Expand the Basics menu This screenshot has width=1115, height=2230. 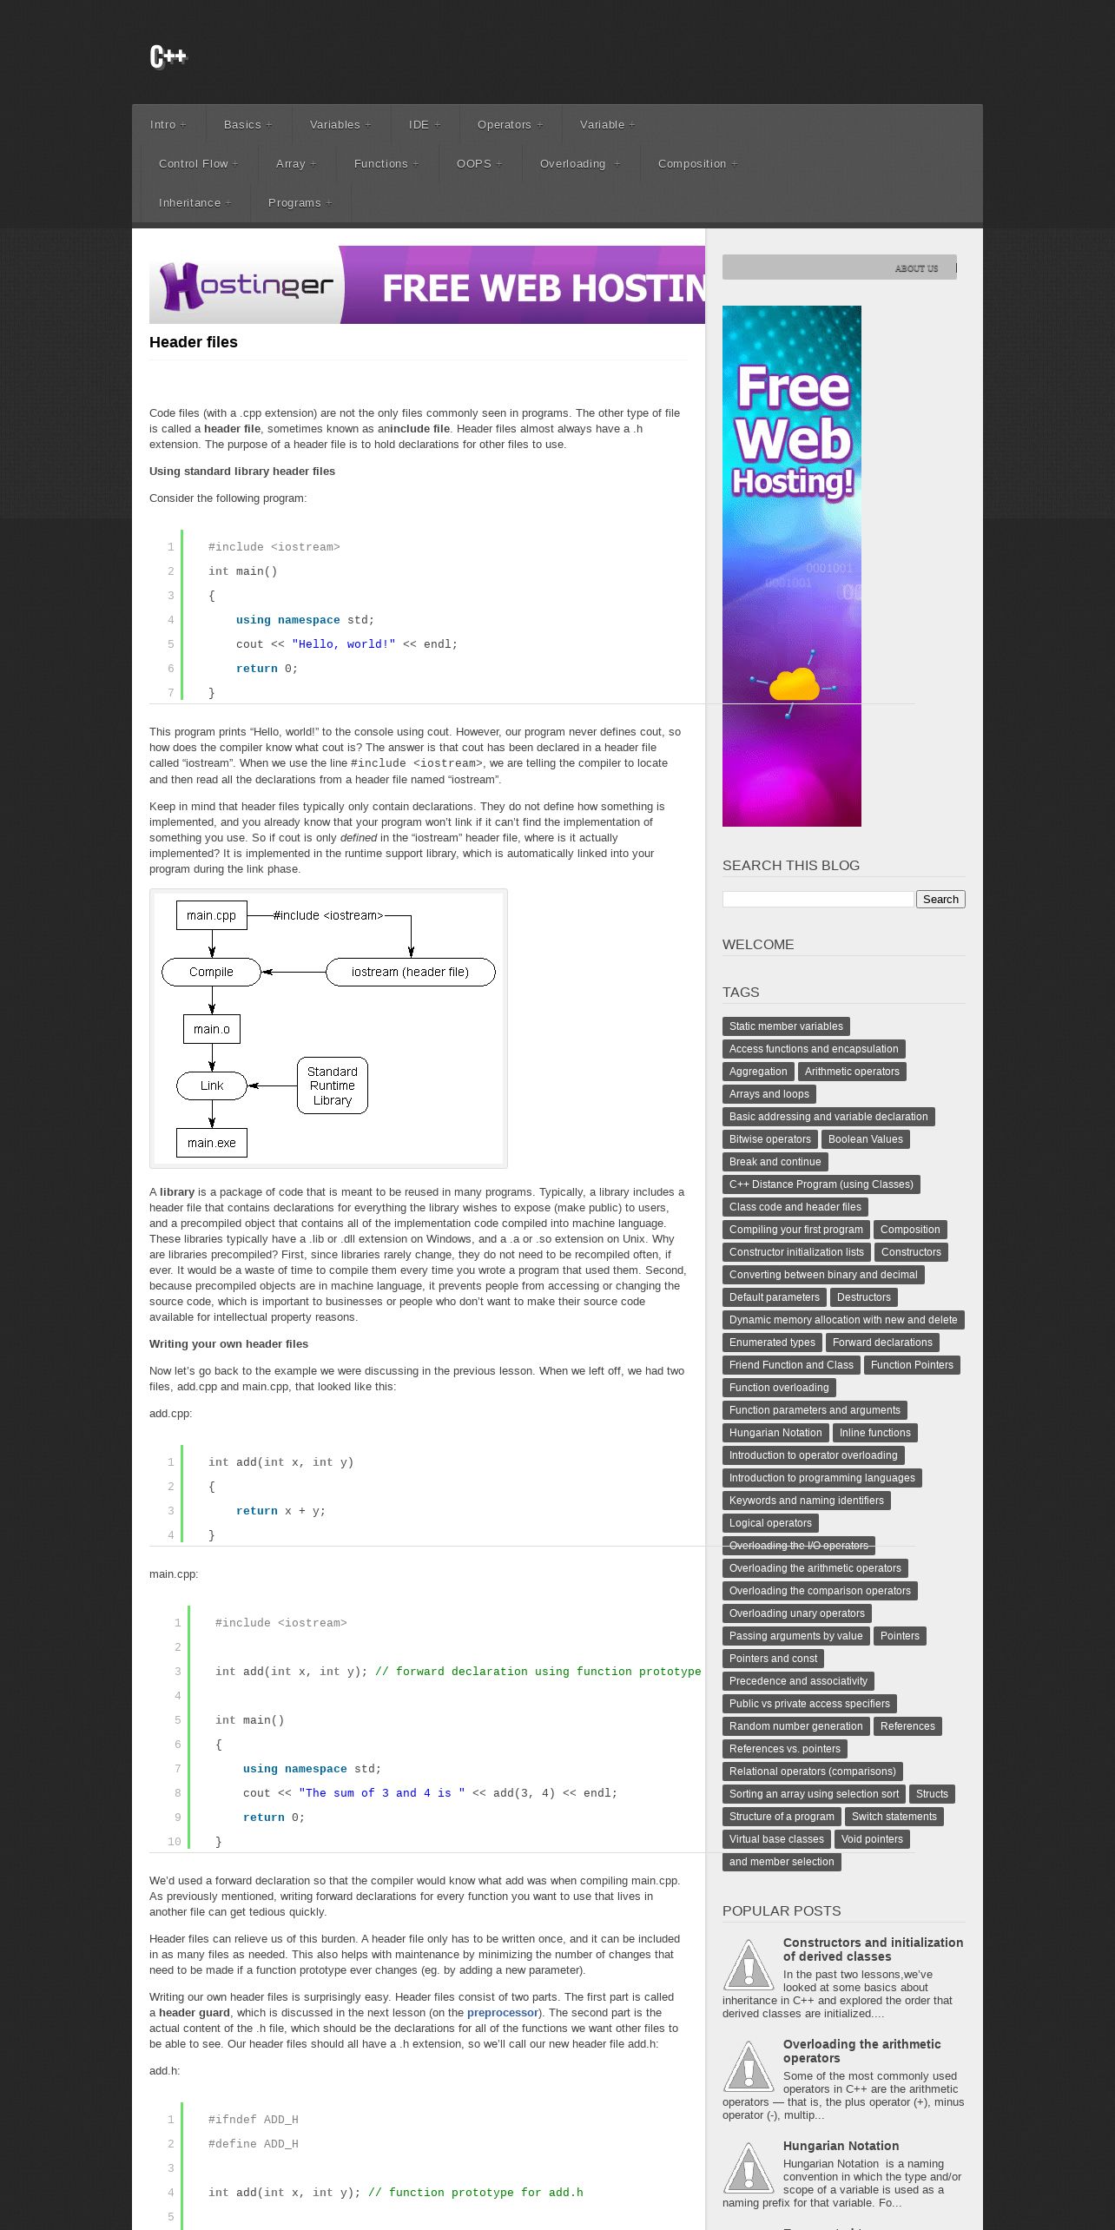(x=248, y=124)
